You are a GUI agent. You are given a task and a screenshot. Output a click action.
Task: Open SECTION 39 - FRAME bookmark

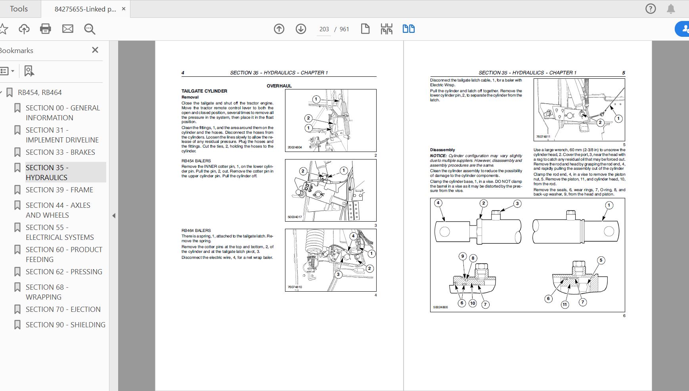[59, 190]
